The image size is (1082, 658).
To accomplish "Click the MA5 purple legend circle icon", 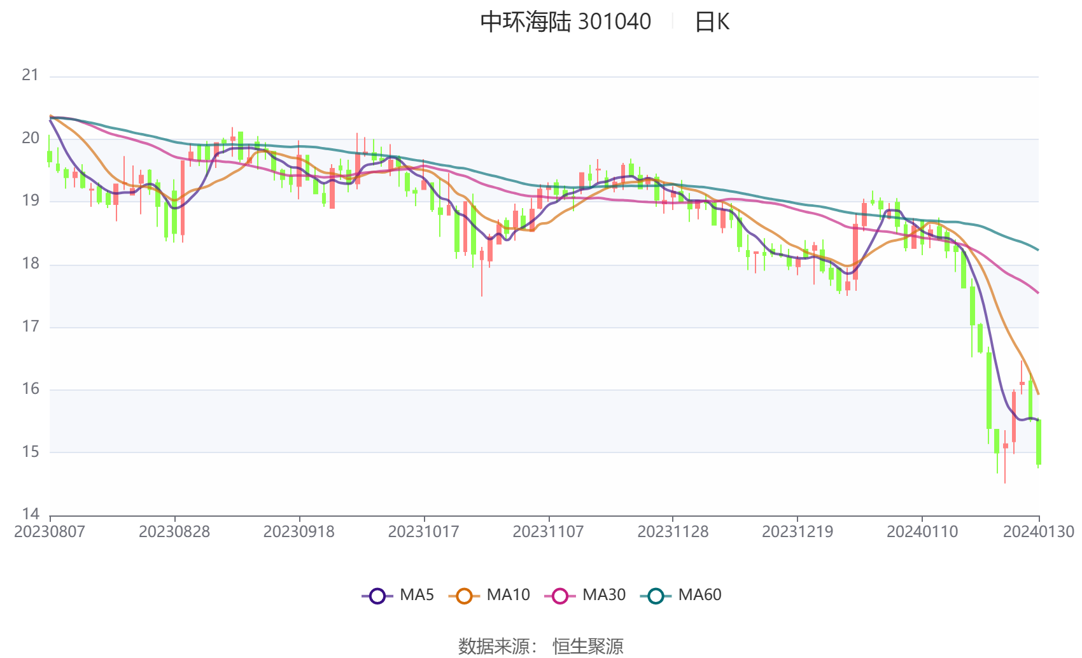I will pyautogui.click(x=377, y=596).
